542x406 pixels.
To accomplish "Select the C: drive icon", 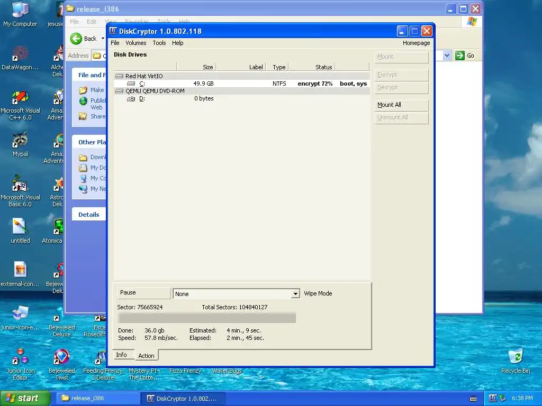I will click(x=131, y=84).
